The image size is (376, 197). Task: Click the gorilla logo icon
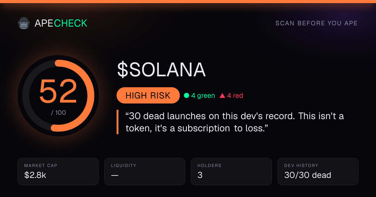click(23, 23)
